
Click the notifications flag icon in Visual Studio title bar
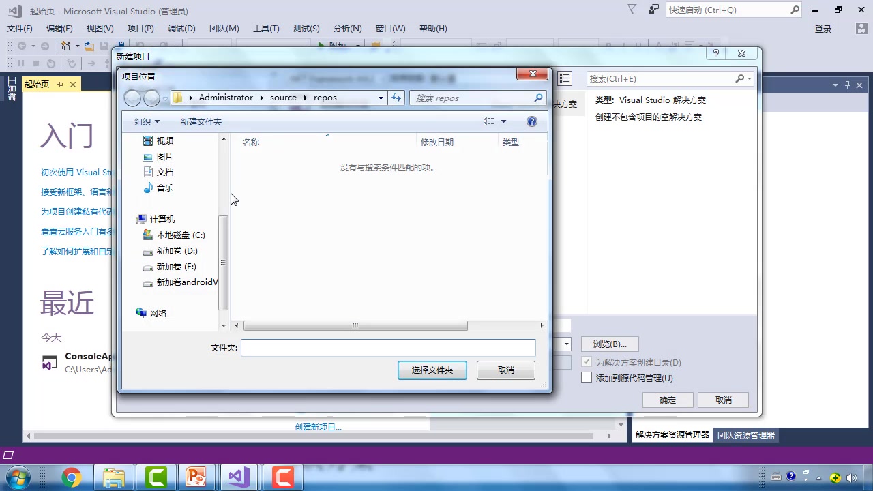632,10
